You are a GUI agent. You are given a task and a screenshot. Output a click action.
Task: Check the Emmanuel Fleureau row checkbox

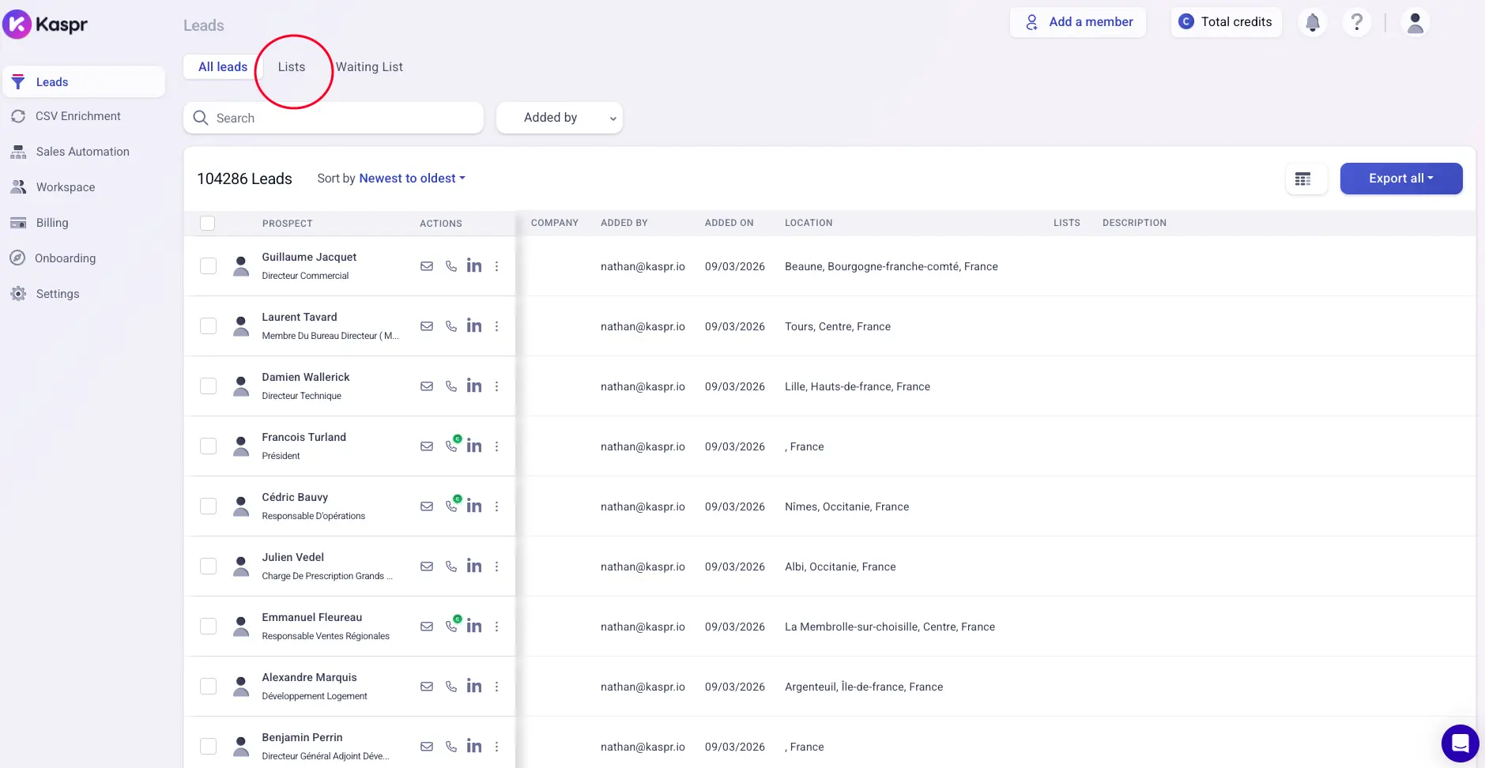click(x=209, y=627)
